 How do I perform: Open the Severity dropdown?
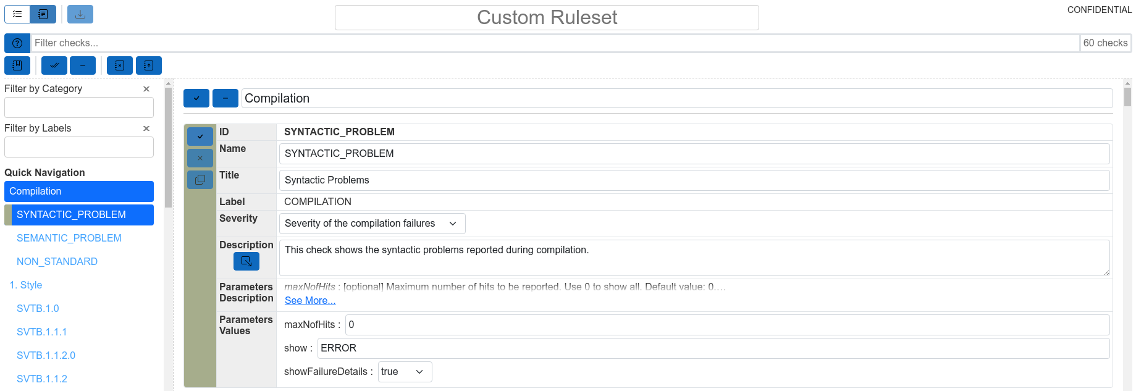pos(371,223)
